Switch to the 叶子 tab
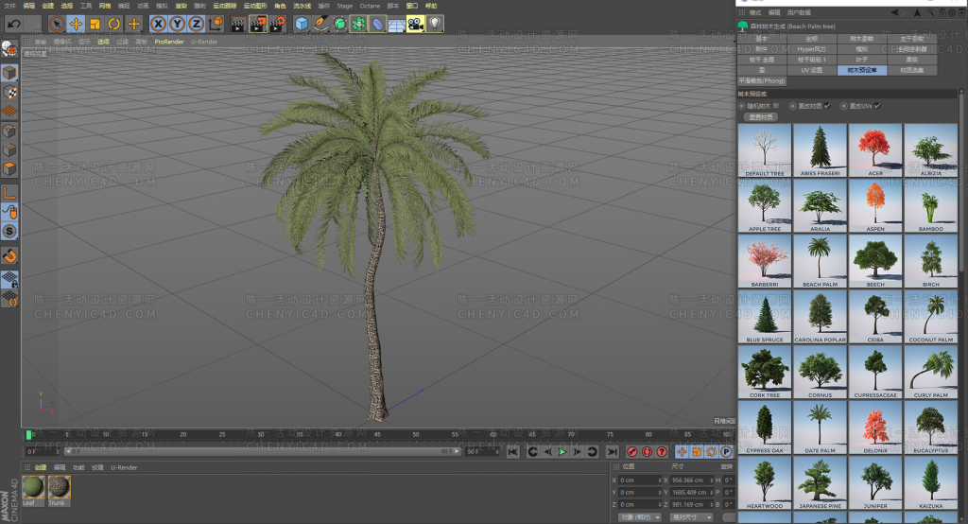968x524 pixels. click(861, 60)
